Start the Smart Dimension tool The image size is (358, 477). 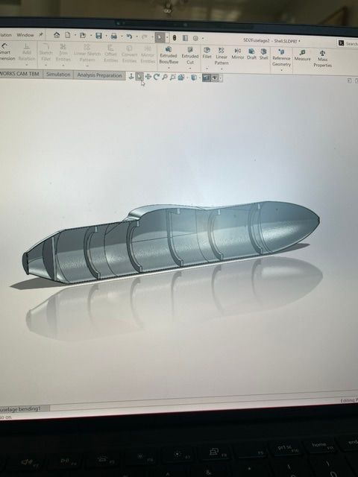click(x=5, y=51)
